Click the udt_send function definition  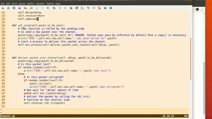(x=38, y=25)
